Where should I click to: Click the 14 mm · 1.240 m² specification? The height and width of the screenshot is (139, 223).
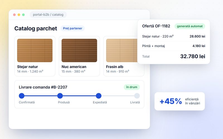click(x=30, y=71)
